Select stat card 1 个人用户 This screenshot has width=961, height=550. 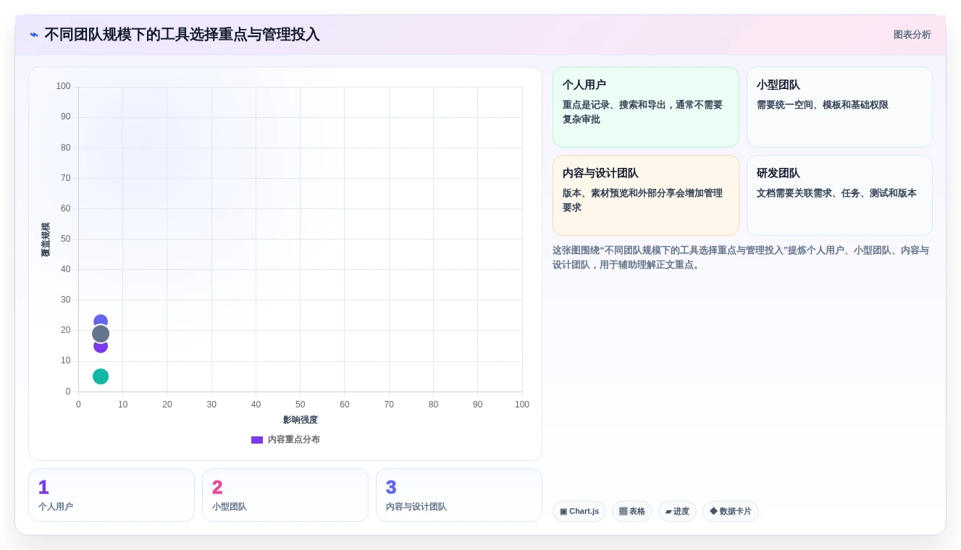(x=112, y=495)
